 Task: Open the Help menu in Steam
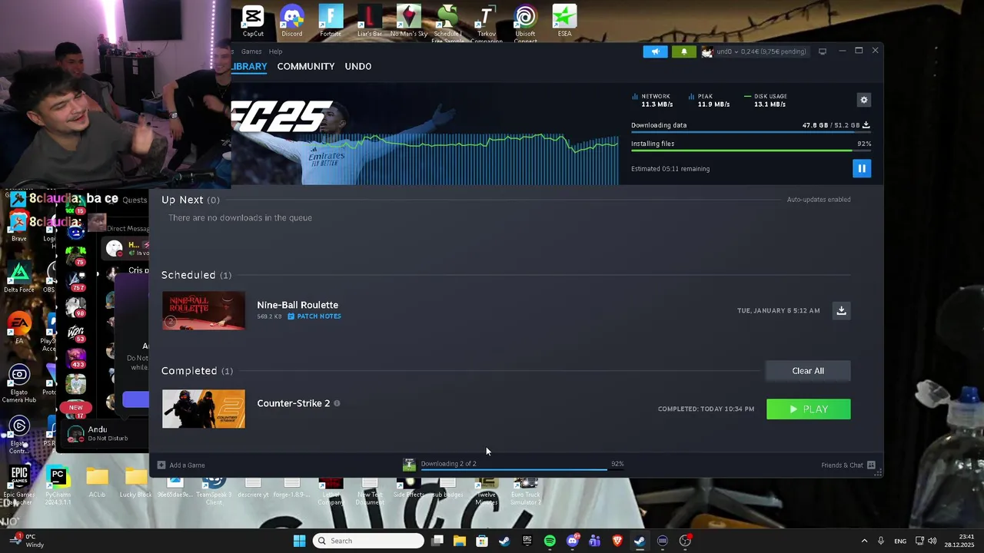tap(275, 51)
